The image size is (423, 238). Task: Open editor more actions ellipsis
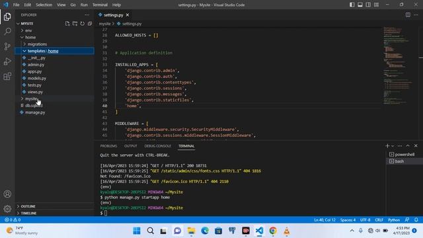pyautogui.click(x=416, y=15)
